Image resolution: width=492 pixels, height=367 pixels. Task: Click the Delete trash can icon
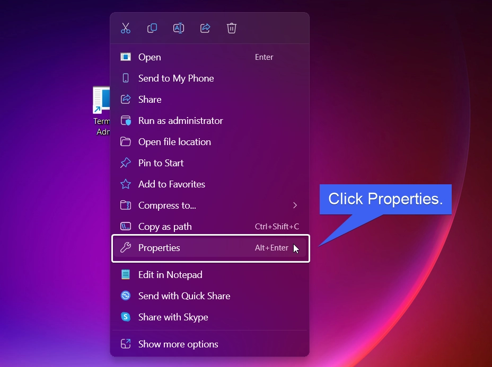pos(232,28)
